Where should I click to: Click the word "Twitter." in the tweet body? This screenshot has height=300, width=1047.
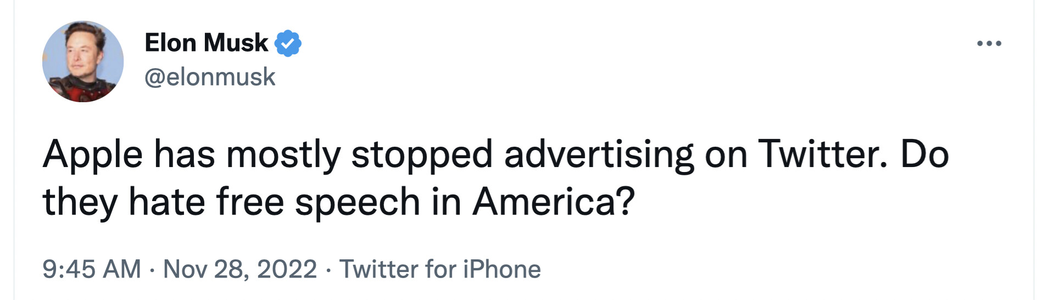pyautogui.click(x=822, y=154)
